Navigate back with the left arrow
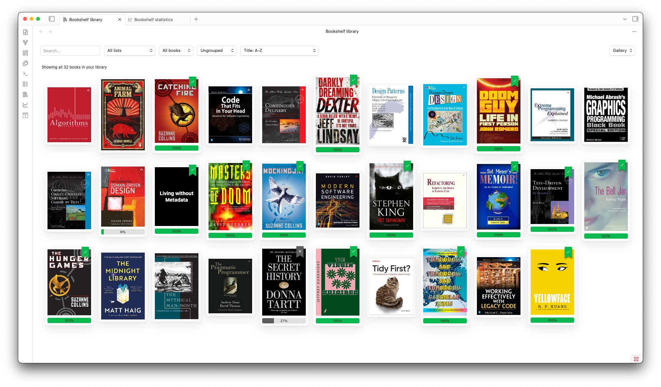661x387 pixels. (x=41, y=31)
